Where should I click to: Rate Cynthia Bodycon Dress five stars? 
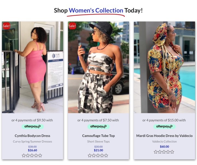click(x=40, y=156)
